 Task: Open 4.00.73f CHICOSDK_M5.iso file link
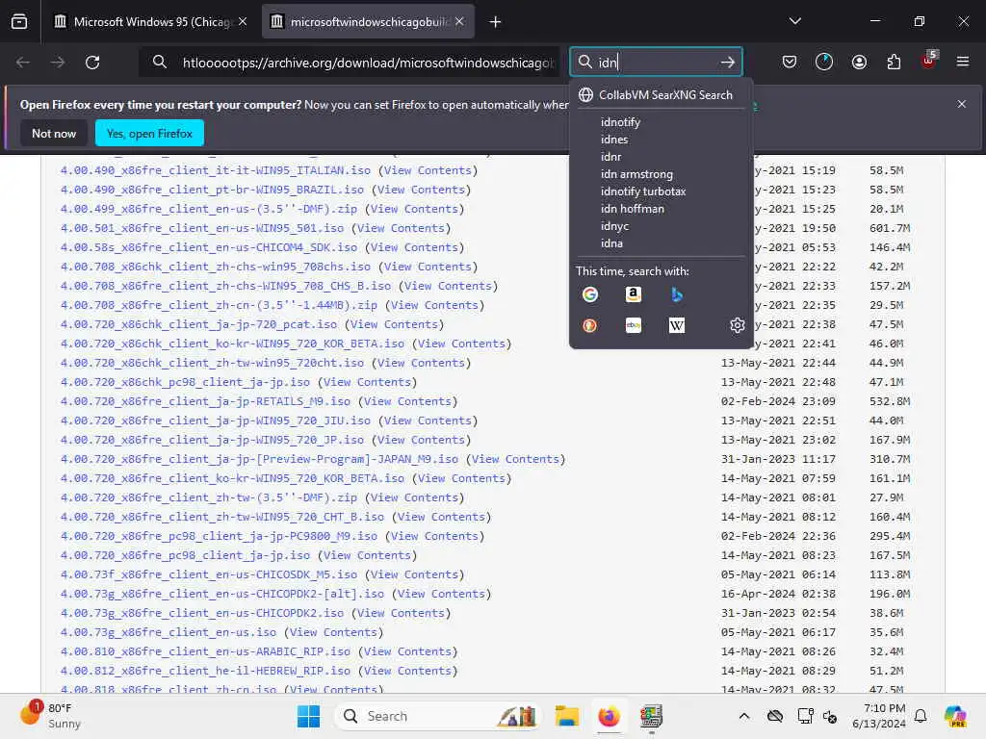pos(209,574)
